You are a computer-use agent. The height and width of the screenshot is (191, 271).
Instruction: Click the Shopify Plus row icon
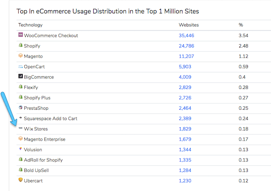21,97
